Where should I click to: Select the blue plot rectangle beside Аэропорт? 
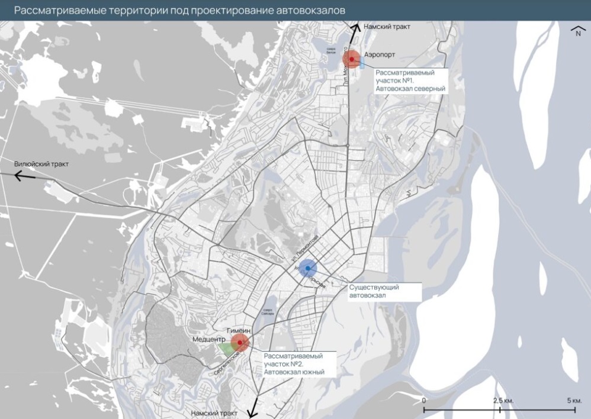tap(362, 63)
